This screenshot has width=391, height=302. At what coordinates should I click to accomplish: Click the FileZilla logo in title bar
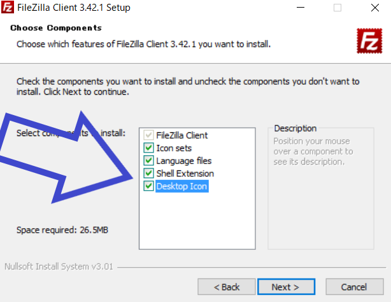8,7
